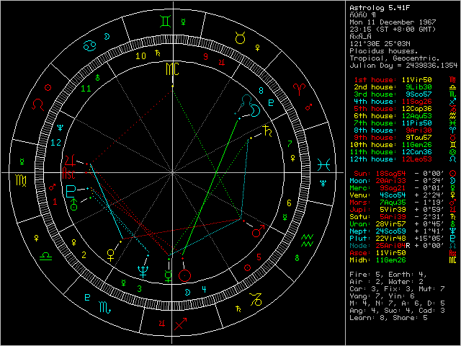This screenshot has height=346, width=461.
Task: Click the Gemini glyph on the outer zodiac ring
Action: coord(165,22)
